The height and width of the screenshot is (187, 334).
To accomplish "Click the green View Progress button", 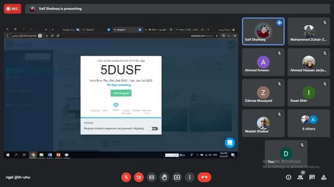I will point(121,93).
